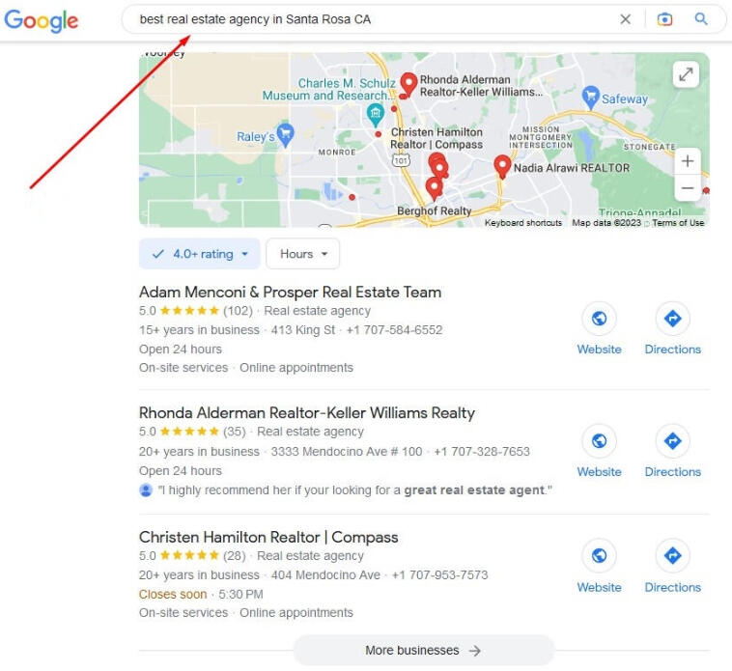Select the Nadia Alrawi REALTOR map pin
Viewport: 732px width, 671px height.
click(x=502, y=167)
